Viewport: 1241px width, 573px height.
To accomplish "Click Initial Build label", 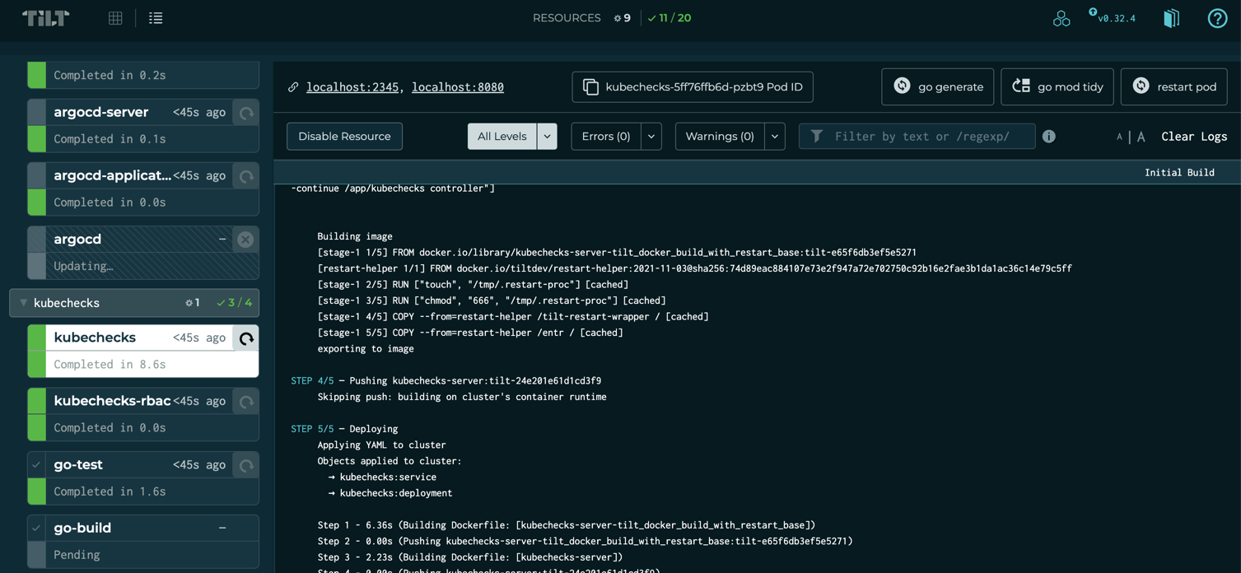I will 1179,172.
